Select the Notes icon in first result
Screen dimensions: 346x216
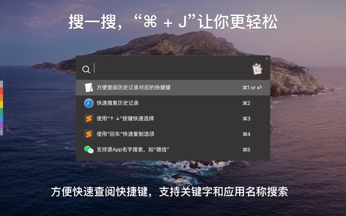(x=89, y=88)
